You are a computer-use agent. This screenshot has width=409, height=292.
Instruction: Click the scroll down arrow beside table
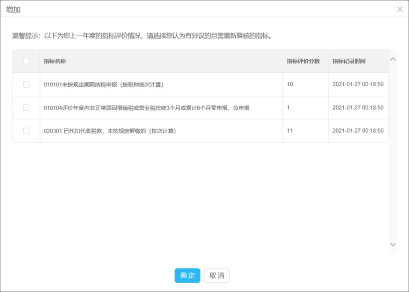pos(393,244)
